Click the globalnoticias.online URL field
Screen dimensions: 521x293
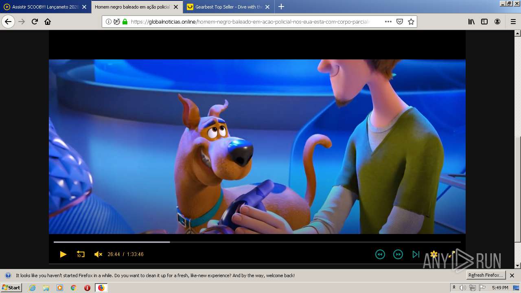pyautogui.click(x=250, y=22)
